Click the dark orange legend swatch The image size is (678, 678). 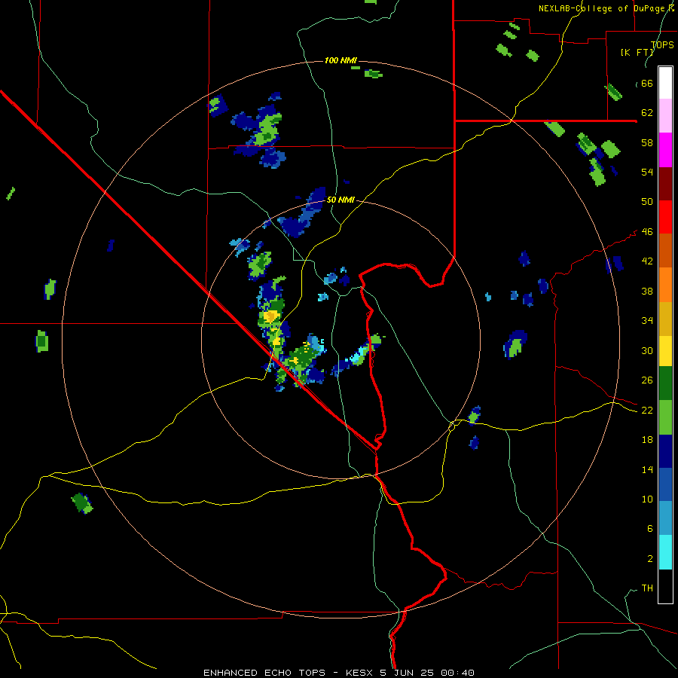click(665, 250)
